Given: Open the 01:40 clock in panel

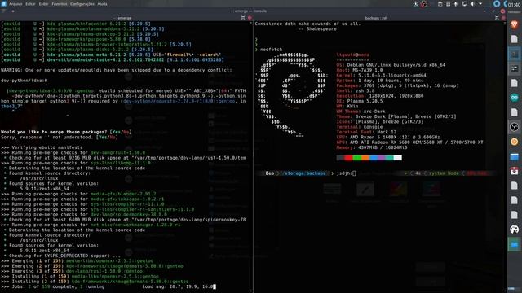Looking at the screenshot, I should (x=514, y=4).
